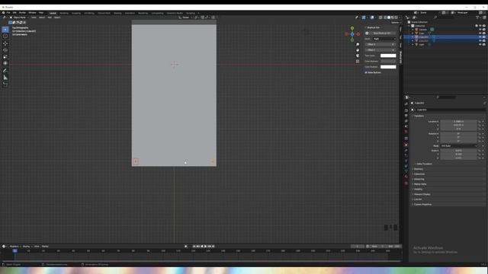Select the Select Box tool
Screen dimensions: 488x274
(x=5, y=30)
